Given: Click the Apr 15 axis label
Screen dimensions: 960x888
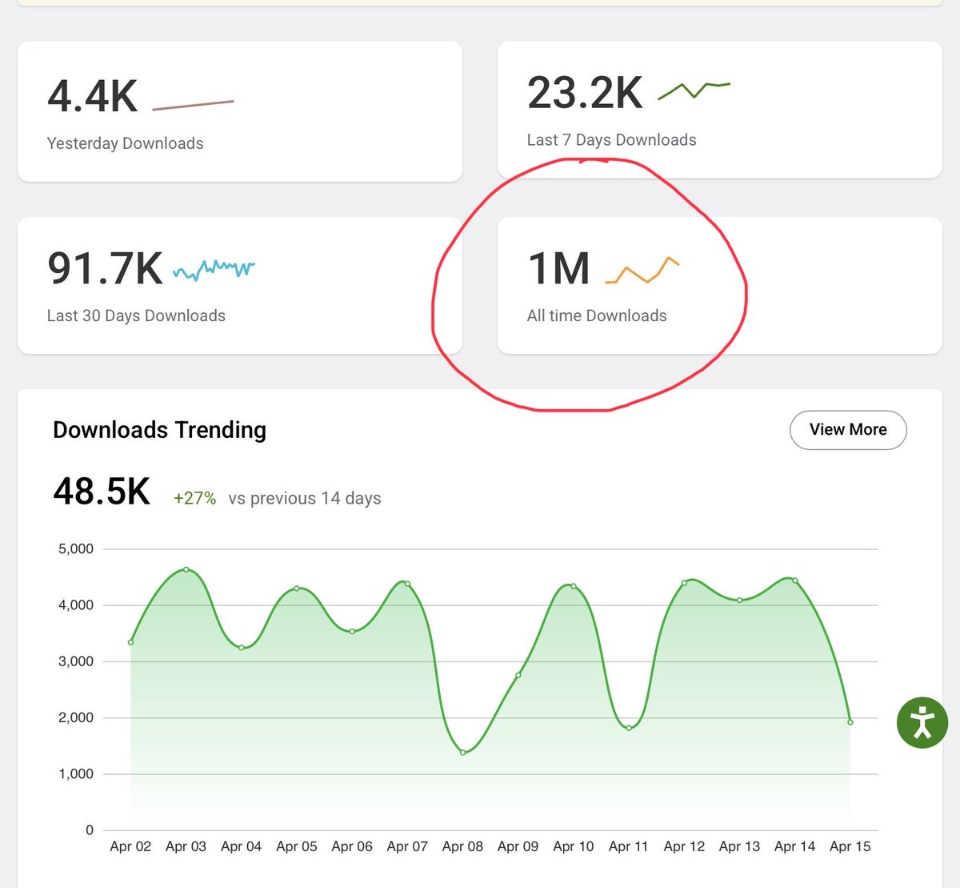Looking at the screenshot, I should point(850,846).
